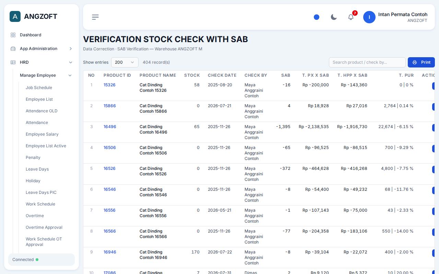Go to Attendance OLD page
The image size is (439, 274).
coord(41,111)
